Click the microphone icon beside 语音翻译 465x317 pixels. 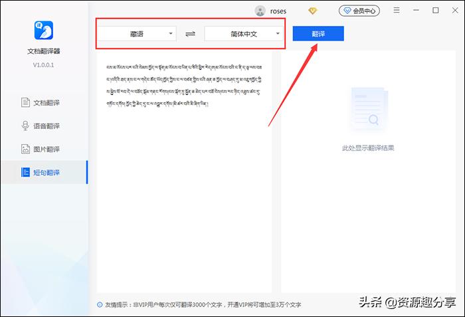(x=25, y=126)
